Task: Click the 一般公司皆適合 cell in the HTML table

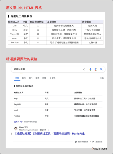Action: [92, 30]
